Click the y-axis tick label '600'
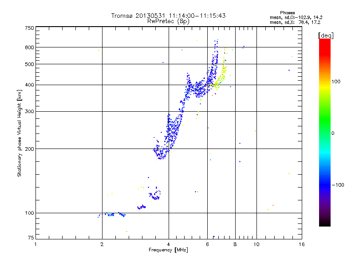This screenshot has width=355, height=266. (30, 47)
